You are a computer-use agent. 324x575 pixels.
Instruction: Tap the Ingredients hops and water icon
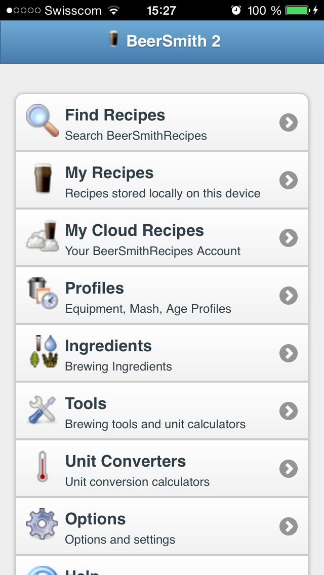[x=43, y=351]
